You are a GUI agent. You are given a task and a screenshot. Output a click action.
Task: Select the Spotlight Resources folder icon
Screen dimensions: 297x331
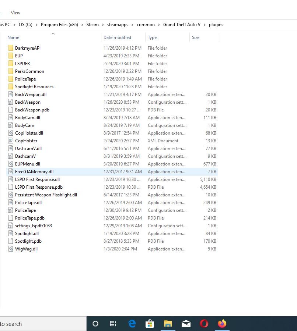point(11,87)
